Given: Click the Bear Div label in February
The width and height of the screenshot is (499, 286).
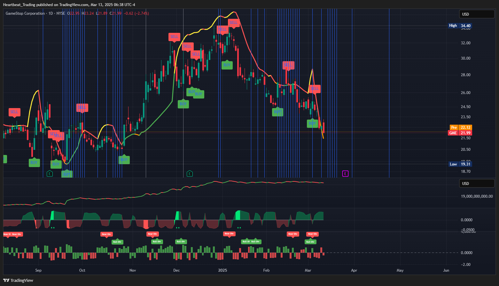Looking at the screenshot, I should point(293,234).
